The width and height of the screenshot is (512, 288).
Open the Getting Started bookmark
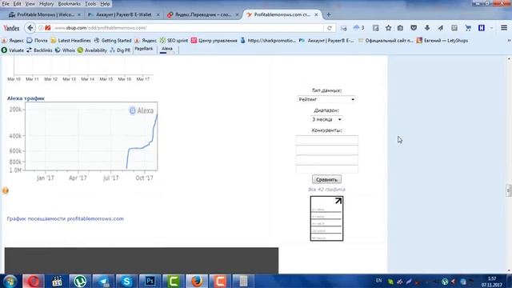[113, 41]
